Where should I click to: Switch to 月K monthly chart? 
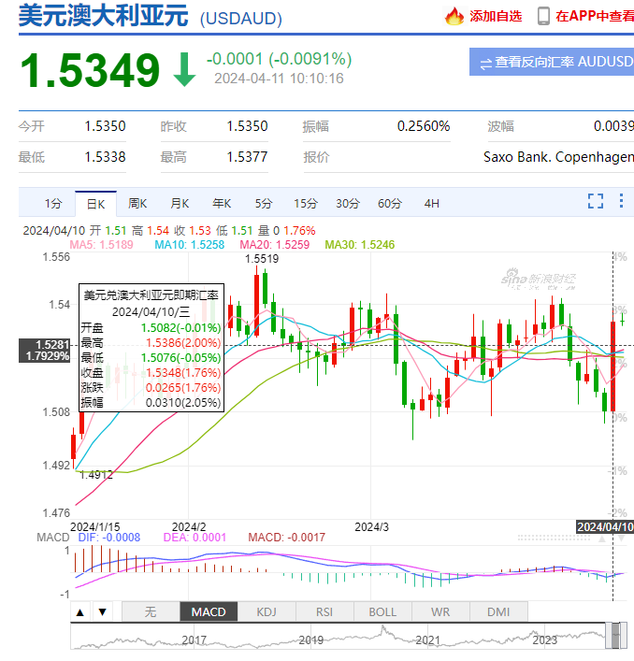pyautogui.click(x=180, y=203)
